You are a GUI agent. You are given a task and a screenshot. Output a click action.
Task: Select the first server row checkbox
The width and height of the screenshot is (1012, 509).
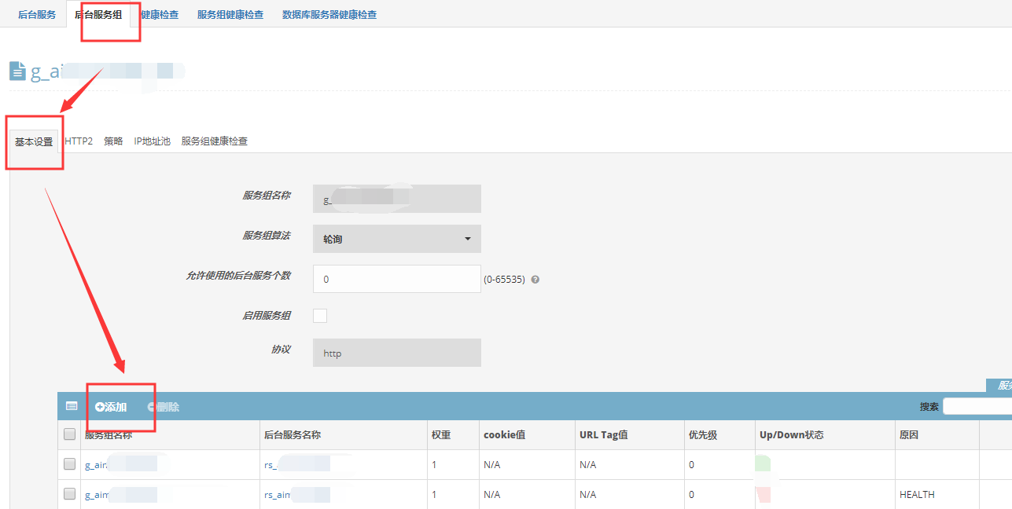[69, 463]
